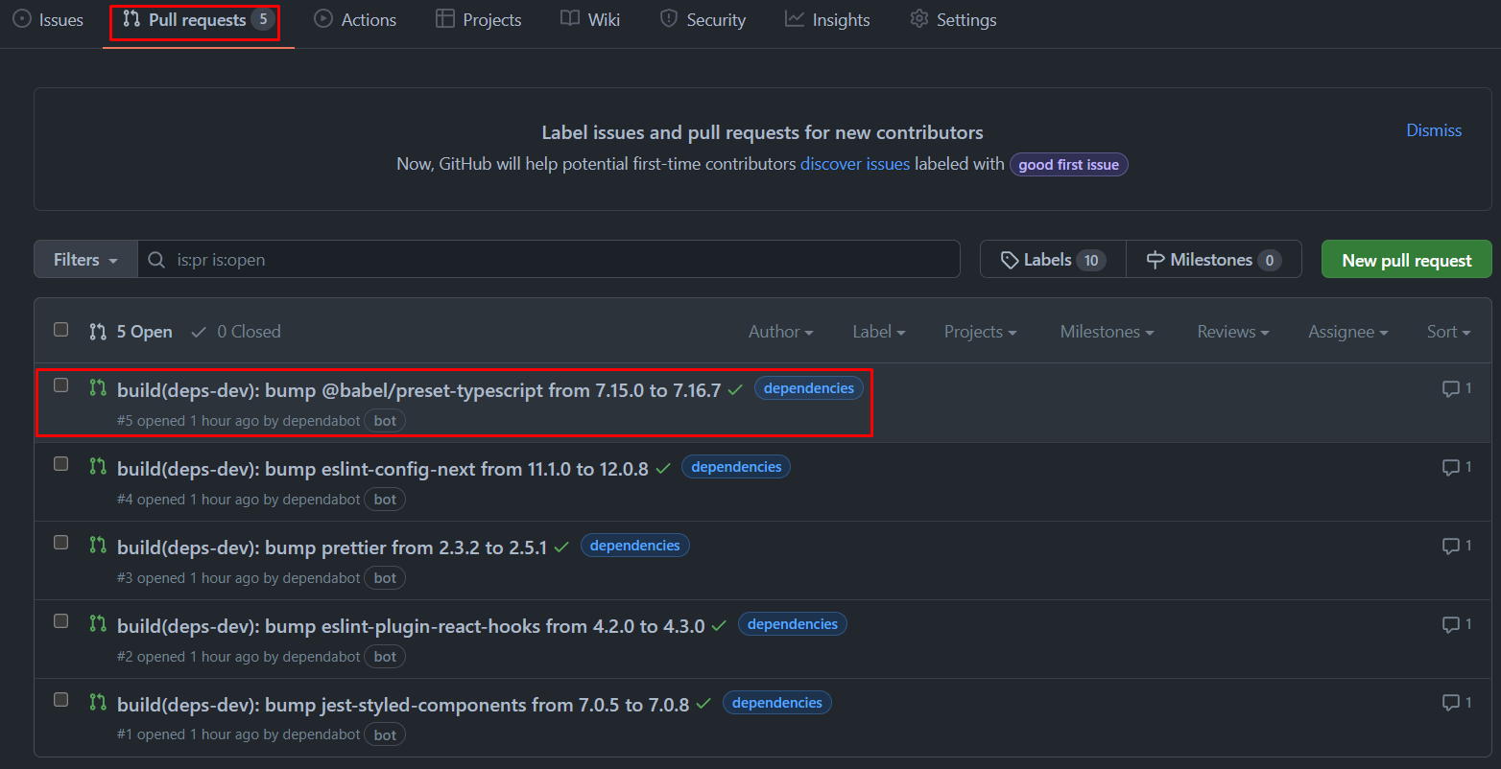Viewport: 1501px width, 769px height.
Task: Open the eslint-config-next bump pull request
Action: [x=382, y=469]
